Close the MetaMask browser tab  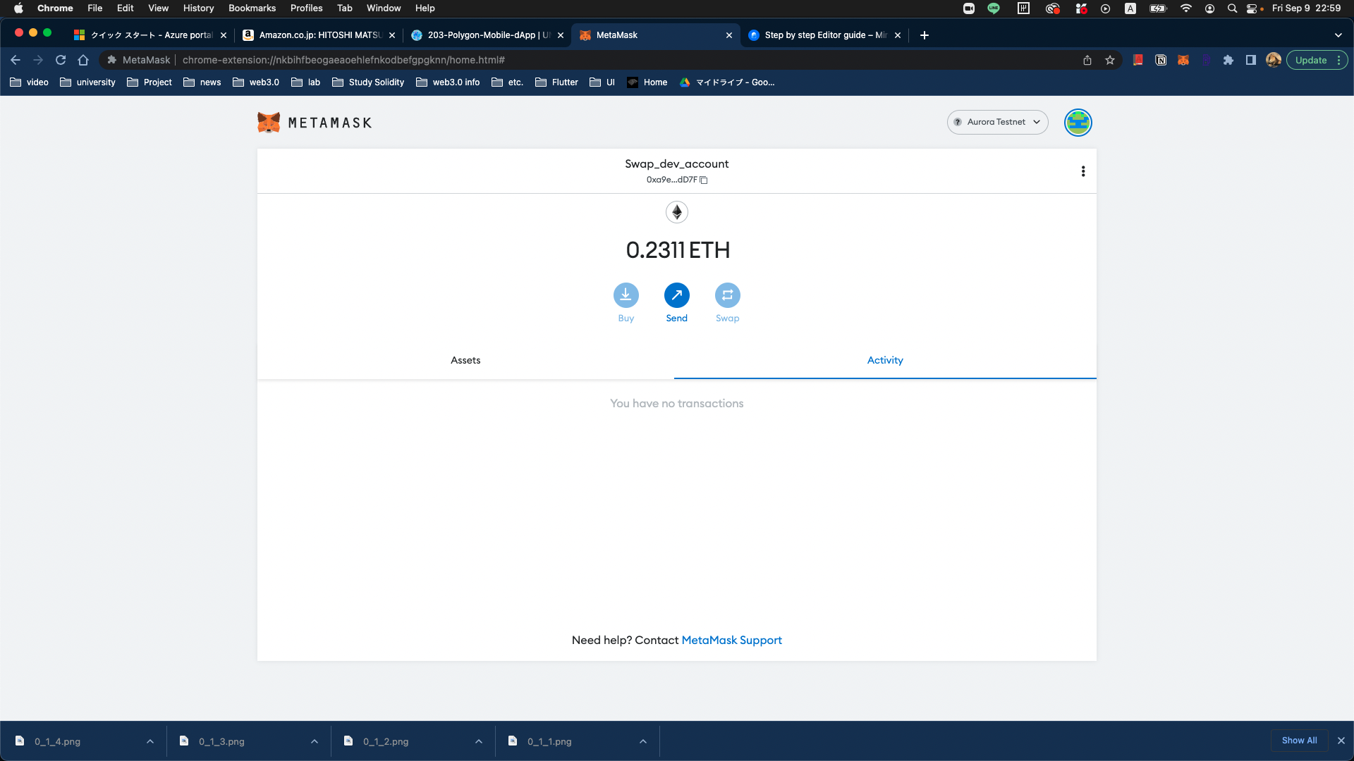point(728,35)
